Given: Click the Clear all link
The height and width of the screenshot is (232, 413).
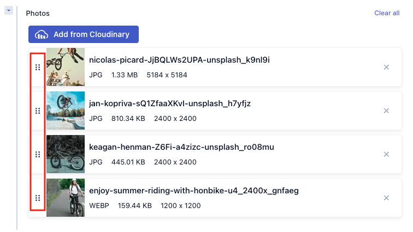Looking at the screenshot, I should coord(387,13).
